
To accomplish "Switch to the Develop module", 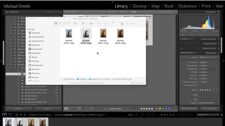I will [x=140, y=6].
